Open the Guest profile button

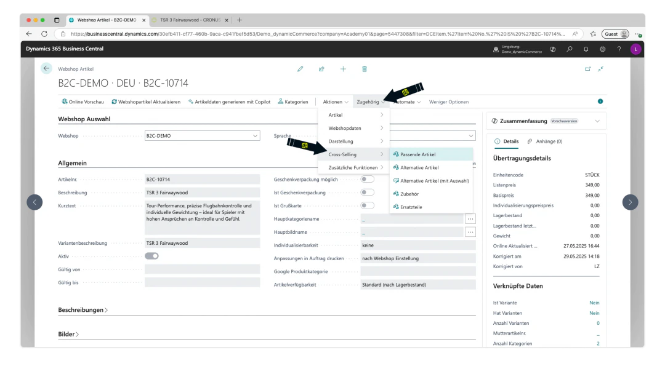coord(616,34)
